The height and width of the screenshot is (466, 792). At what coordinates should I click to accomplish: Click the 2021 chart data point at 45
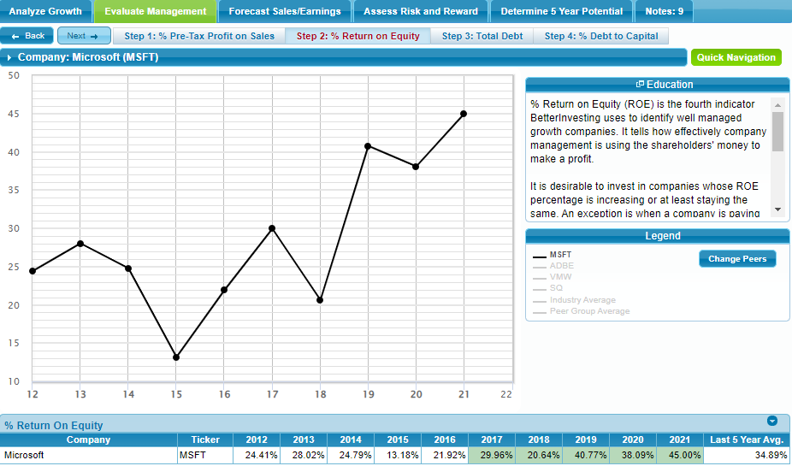click(464, 114)
